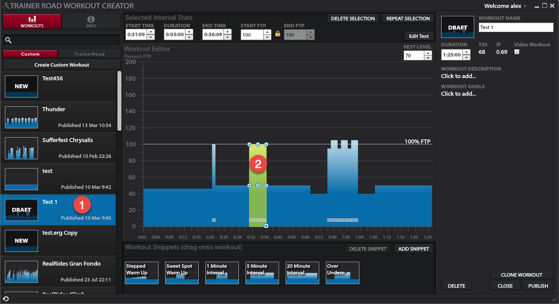
Task: Decrease workout Duration 1:25:00 with down arrow
Action: [465, 58]
